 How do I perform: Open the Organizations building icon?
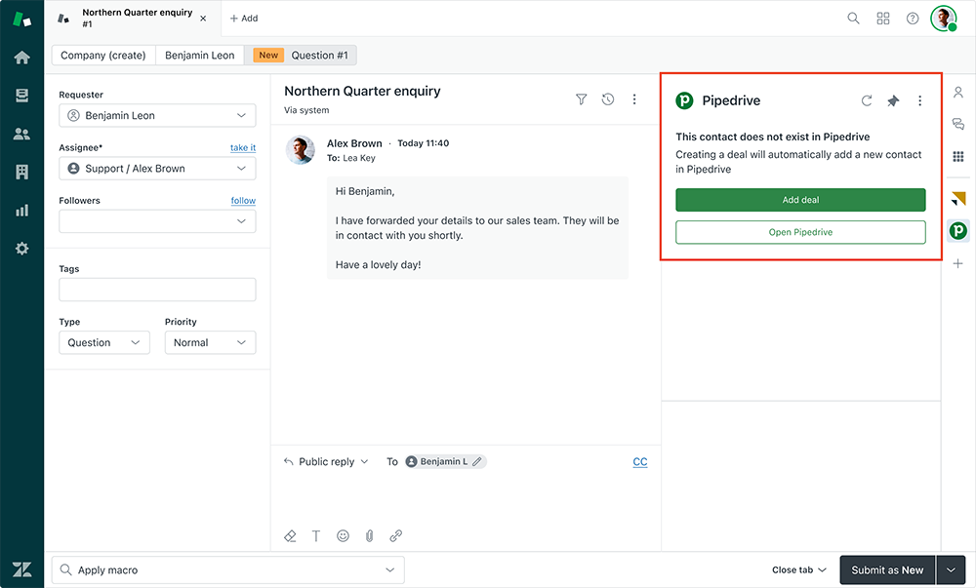[21, 173]
